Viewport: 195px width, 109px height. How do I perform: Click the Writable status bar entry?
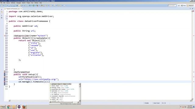pyautogui.click(x=147, y=103)
